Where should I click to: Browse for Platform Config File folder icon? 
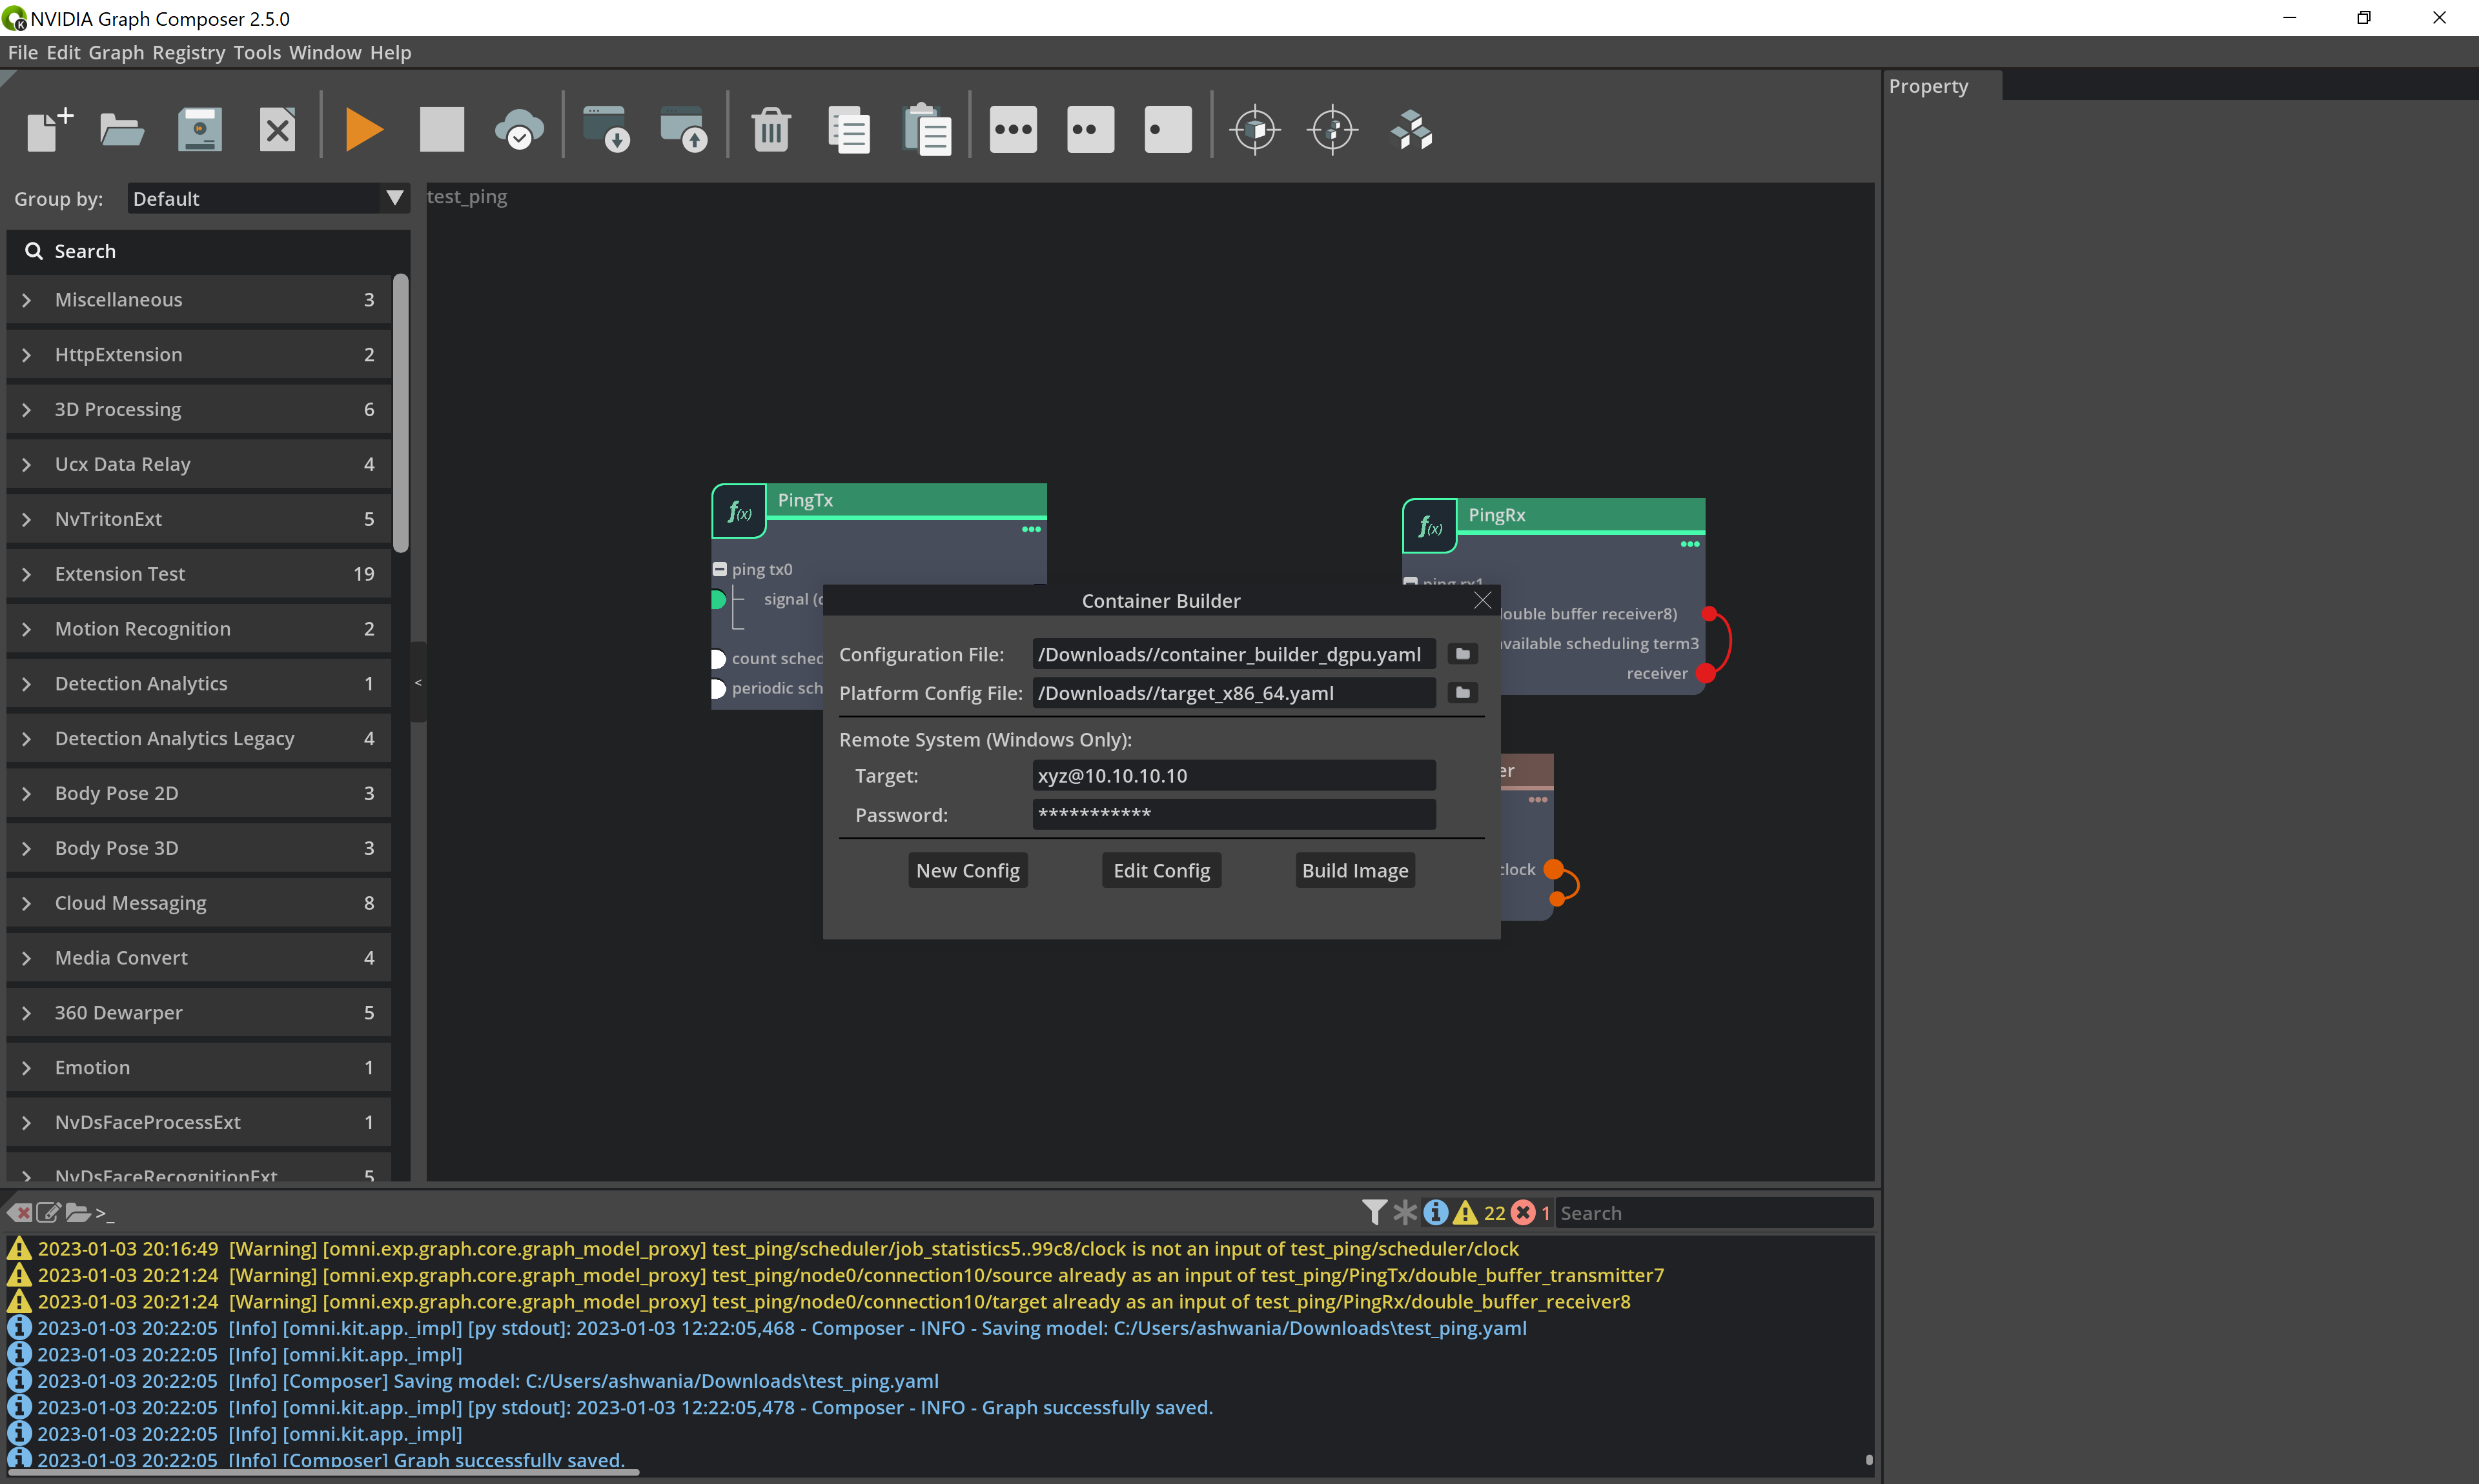click(x=1463, y=692)
